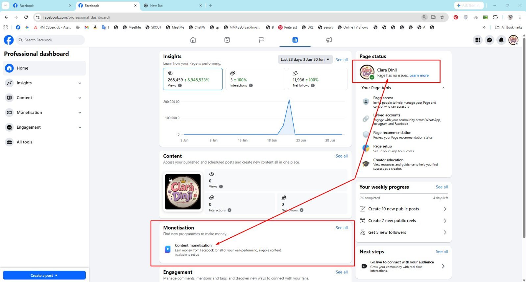Click See all in Your weekly progress
526x282 pixels.
pos(442,187)
